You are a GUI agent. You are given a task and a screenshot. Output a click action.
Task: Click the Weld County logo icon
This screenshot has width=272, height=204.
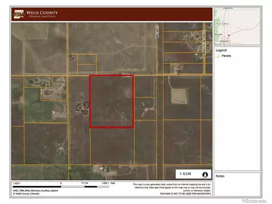point(19,14)
